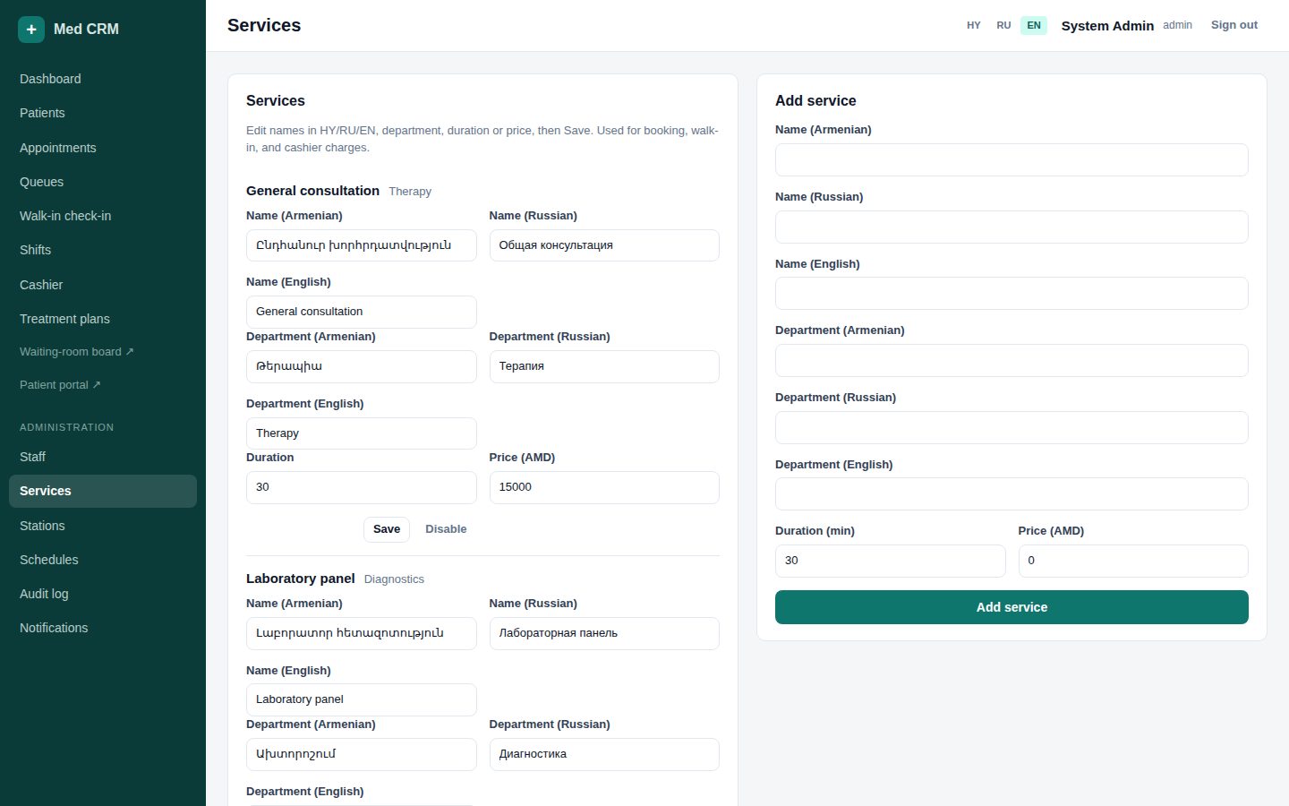Edit General consultation Armenian name field

362,245
